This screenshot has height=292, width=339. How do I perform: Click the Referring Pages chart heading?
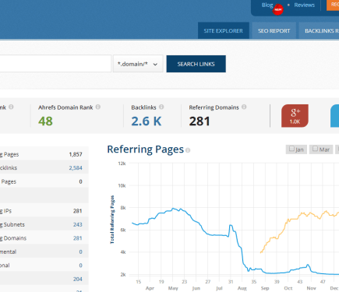[x=145, y=150]
